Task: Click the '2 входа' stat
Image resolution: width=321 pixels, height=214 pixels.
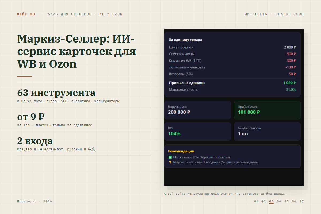Action: (35, 141)
